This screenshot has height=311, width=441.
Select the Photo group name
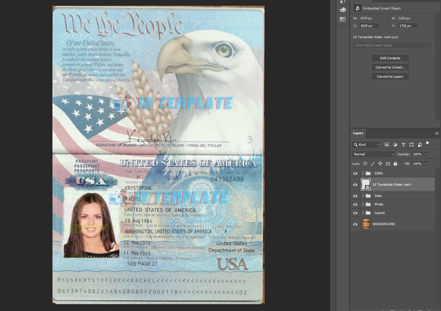[x=379, y=204]
